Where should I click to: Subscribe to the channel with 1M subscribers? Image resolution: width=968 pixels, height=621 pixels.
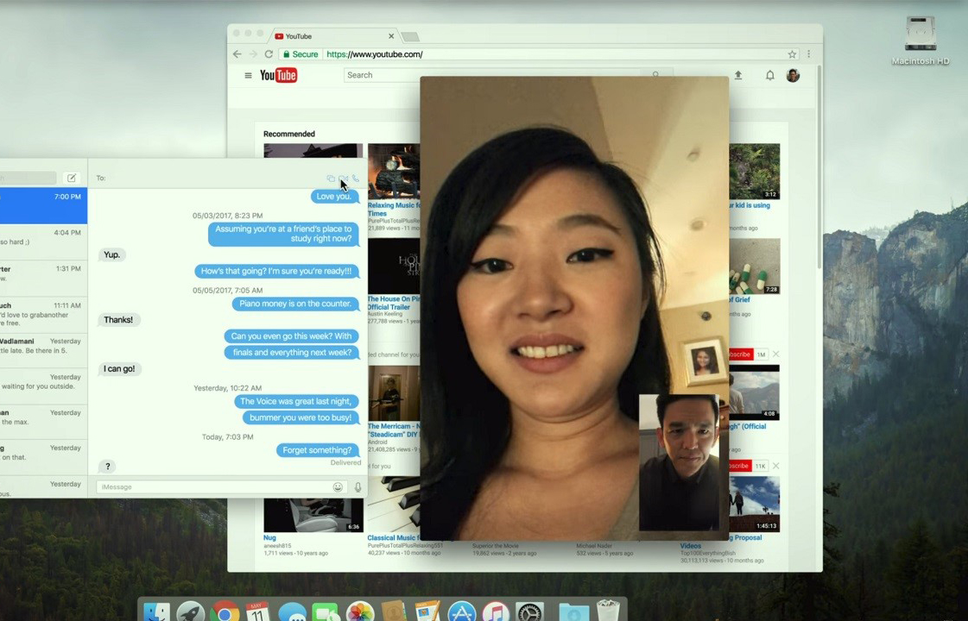741,354
